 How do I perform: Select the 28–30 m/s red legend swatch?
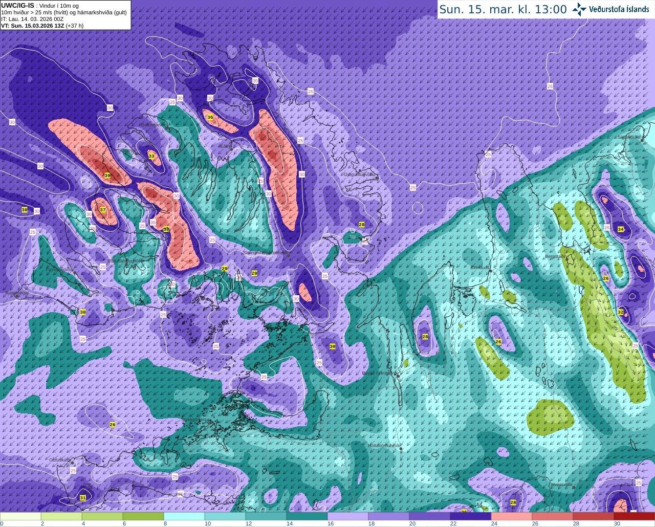coord(594,516)
